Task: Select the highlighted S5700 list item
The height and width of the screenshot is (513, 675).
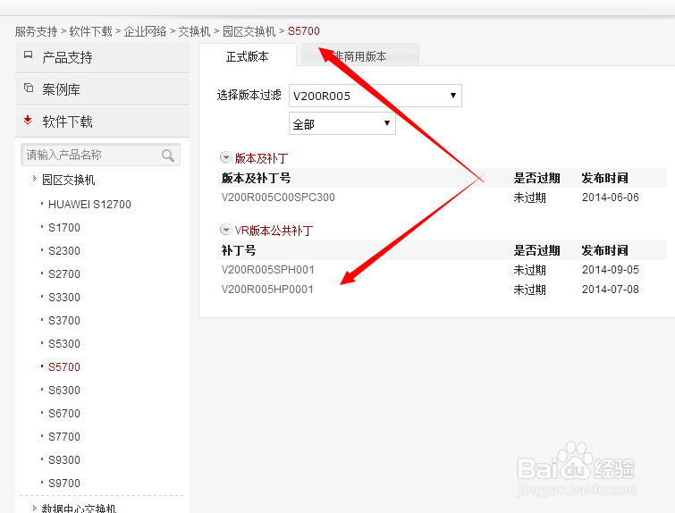Action: click(x=64, y=366)
